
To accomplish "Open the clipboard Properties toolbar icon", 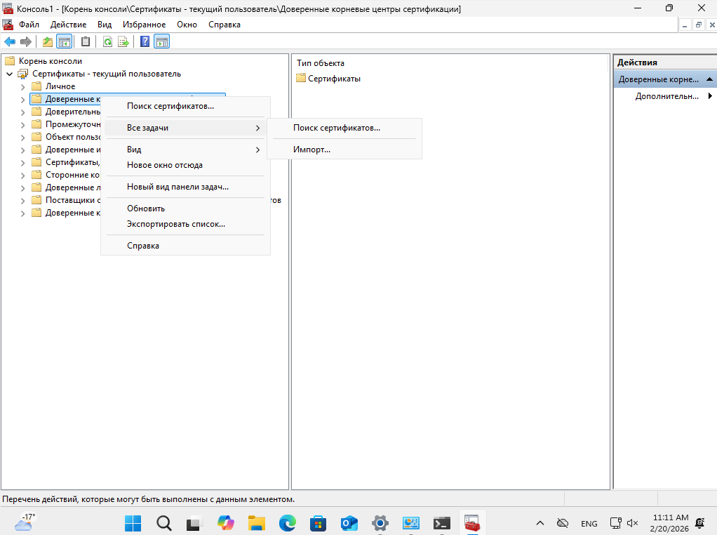I will (x=86, y=41).
